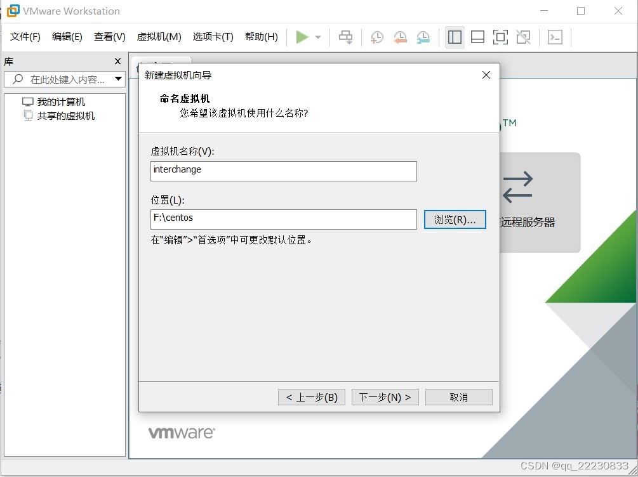
Task: Click the send Ctrl+Alt+Del toolbar icon
Action: (x=346, y=37)
